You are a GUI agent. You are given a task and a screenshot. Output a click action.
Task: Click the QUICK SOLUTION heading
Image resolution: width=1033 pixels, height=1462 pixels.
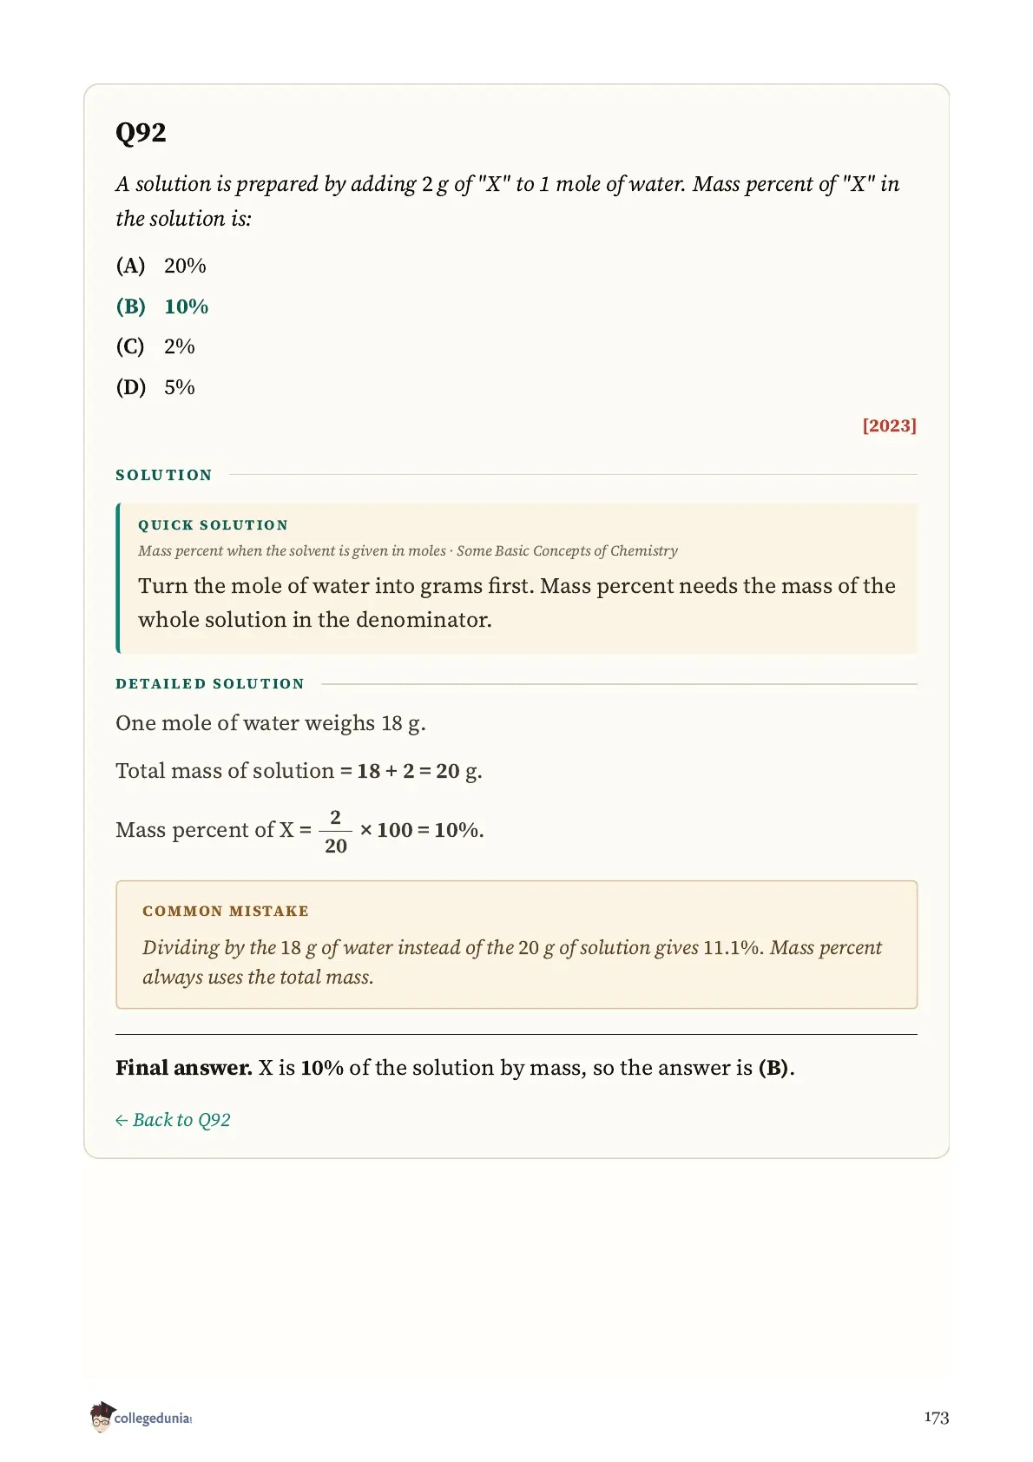[x=213, y=525]
